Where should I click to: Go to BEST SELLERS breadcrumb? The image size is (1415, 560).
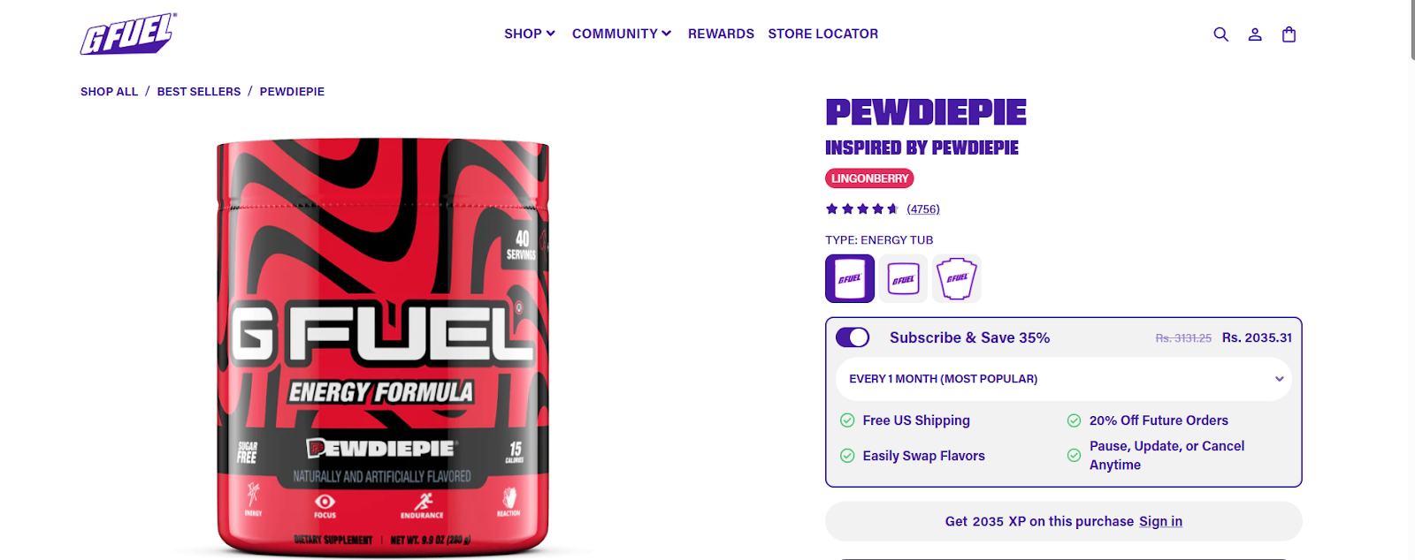pyautogui.click(x=199, y=92)
